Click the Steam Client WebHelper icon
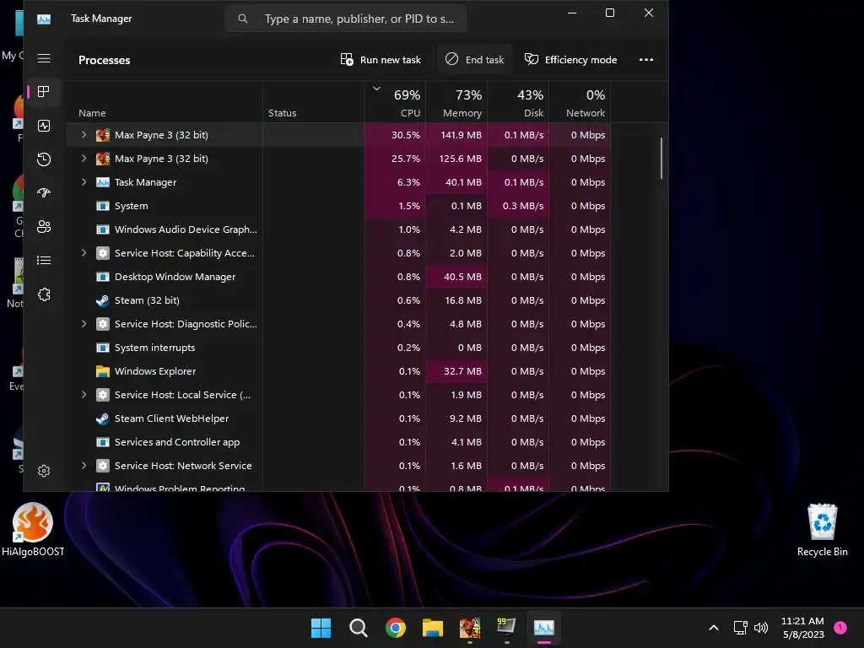This screenshot has height=648, width=864. click(x=102, y=418)
